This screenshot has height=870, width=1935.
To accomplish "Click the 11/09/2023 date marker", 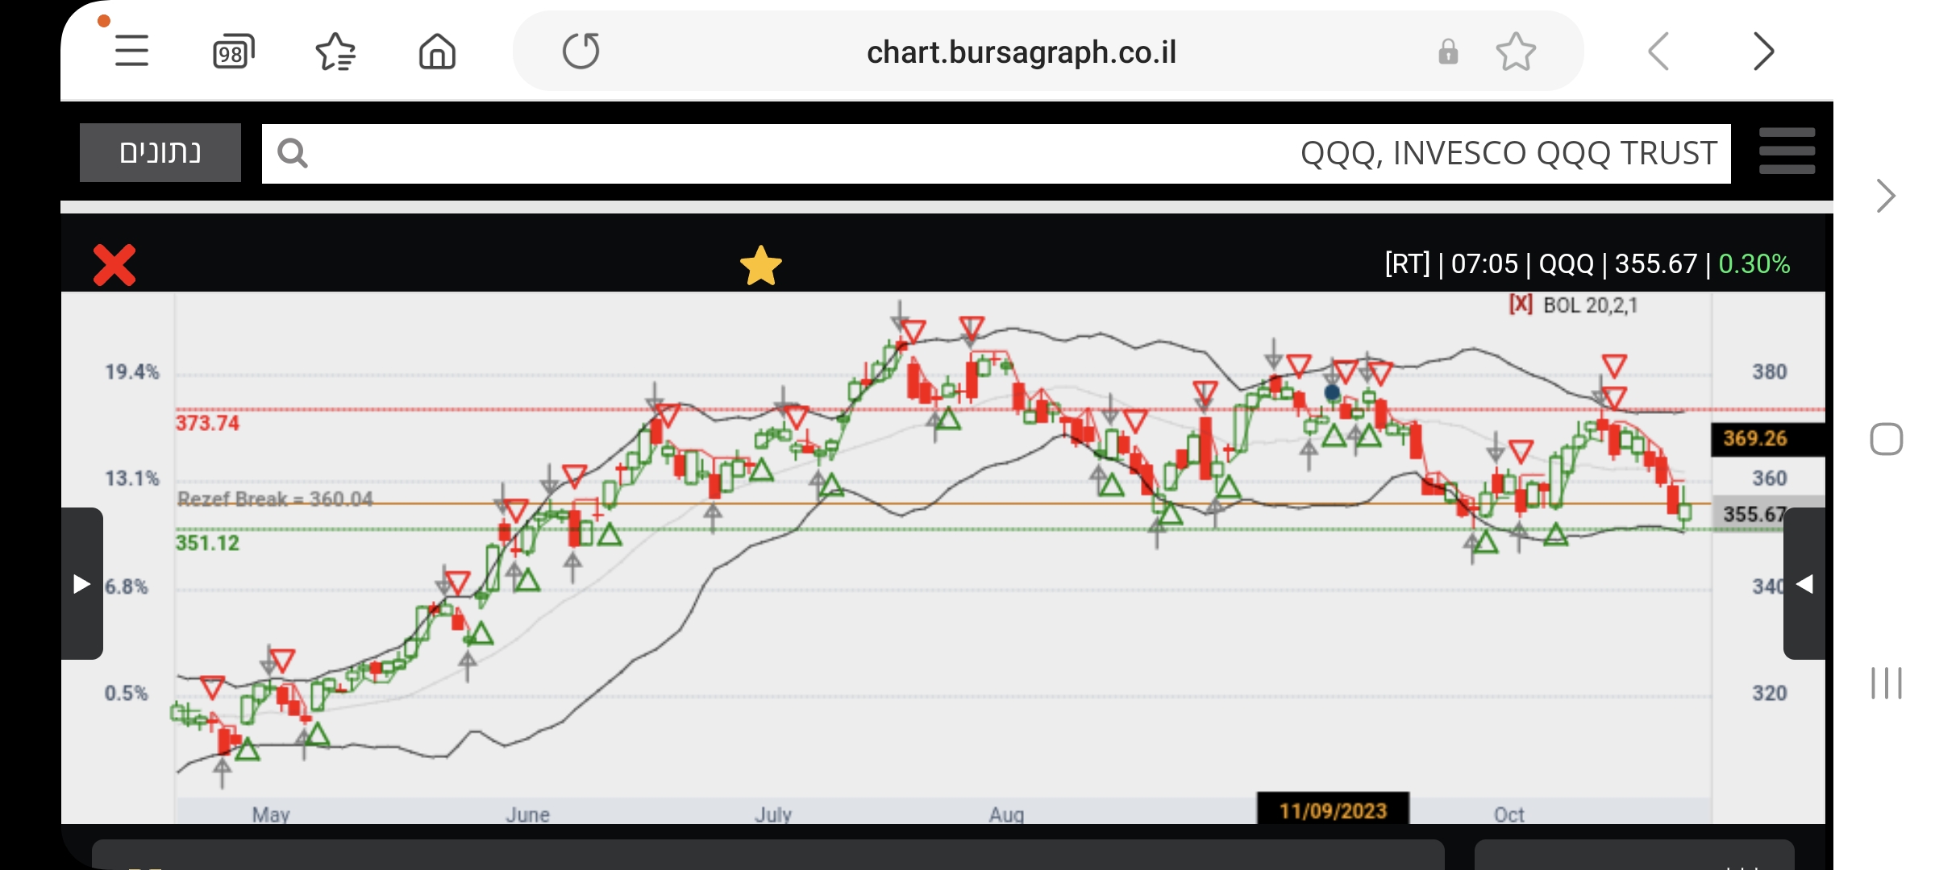I will 1333,810.
